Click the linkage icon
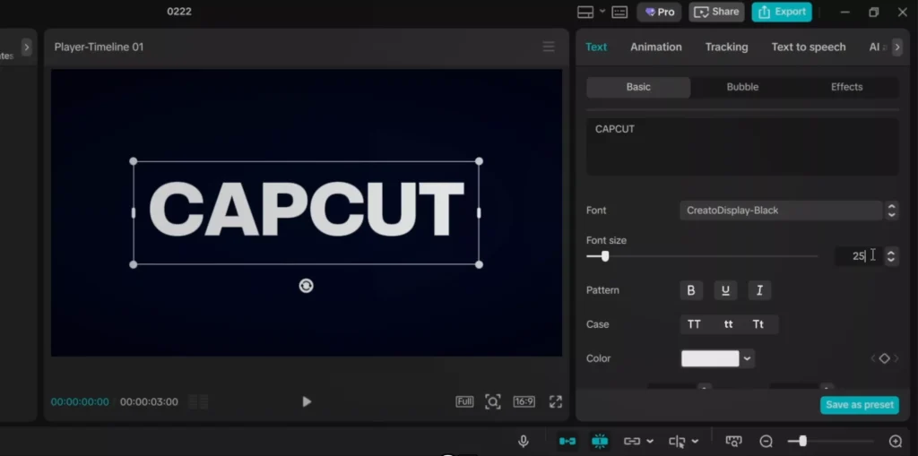The width and height of the screenshot is (918, 456). click(632, 442)
